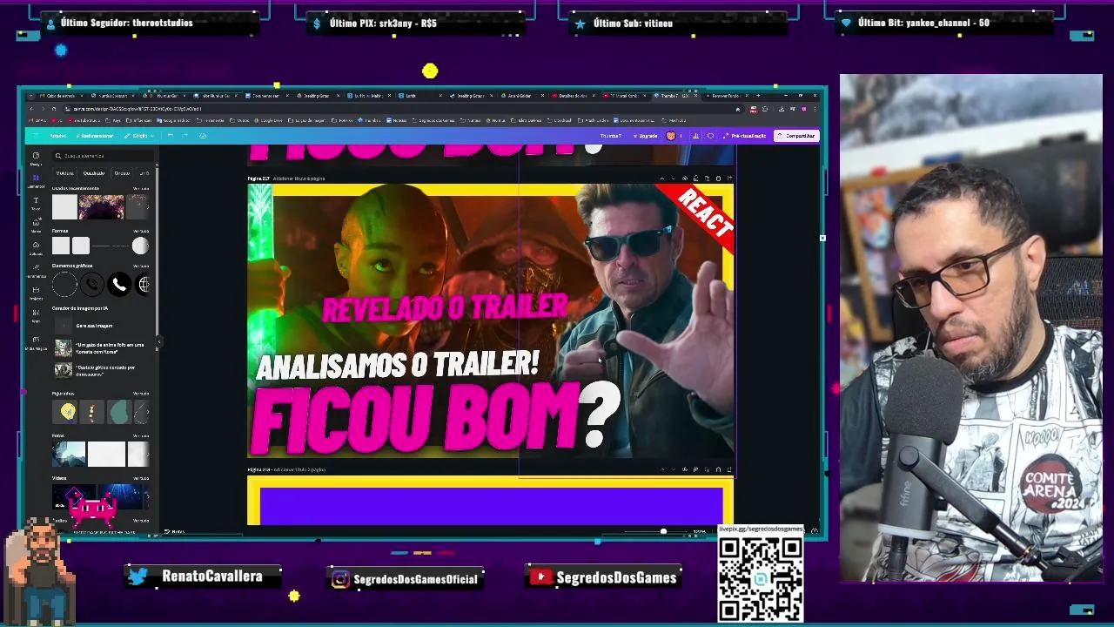Click browser back arrow button

pos(31,109)
